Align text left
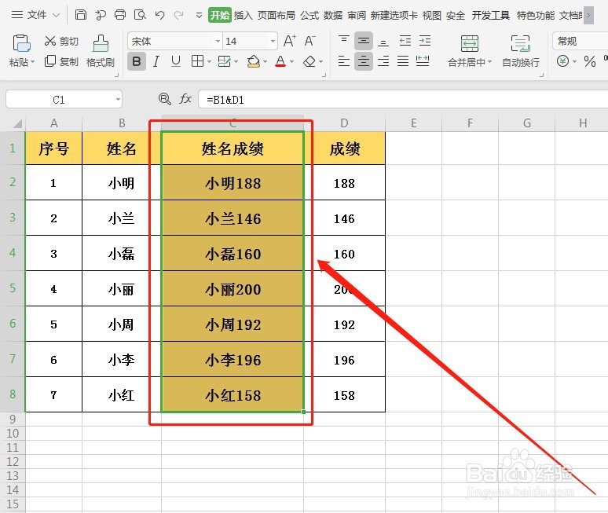 pos(344,61)
